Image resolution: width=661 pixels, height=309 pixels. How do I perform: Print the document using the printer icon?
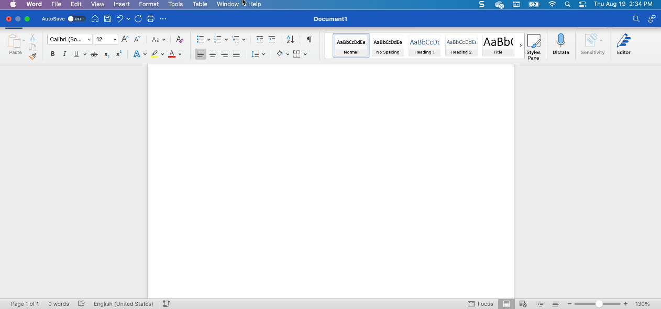pos(151,19)
